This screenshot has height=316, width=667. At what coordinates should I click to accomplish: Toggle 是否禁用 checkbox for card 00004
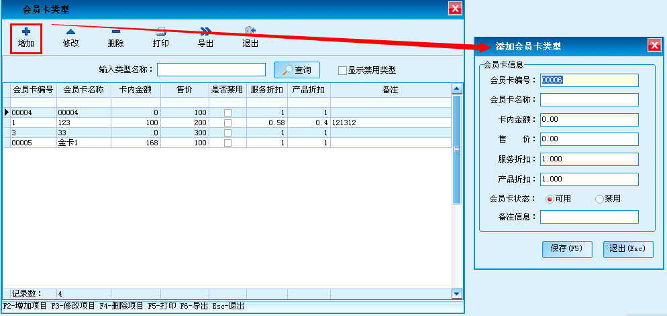pyautogui.click(x=227, y=112)
